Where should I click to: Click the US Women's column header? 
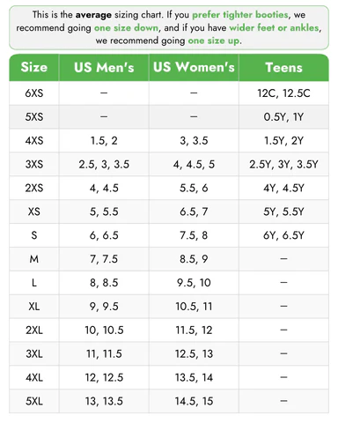click(x=194, y=67)
